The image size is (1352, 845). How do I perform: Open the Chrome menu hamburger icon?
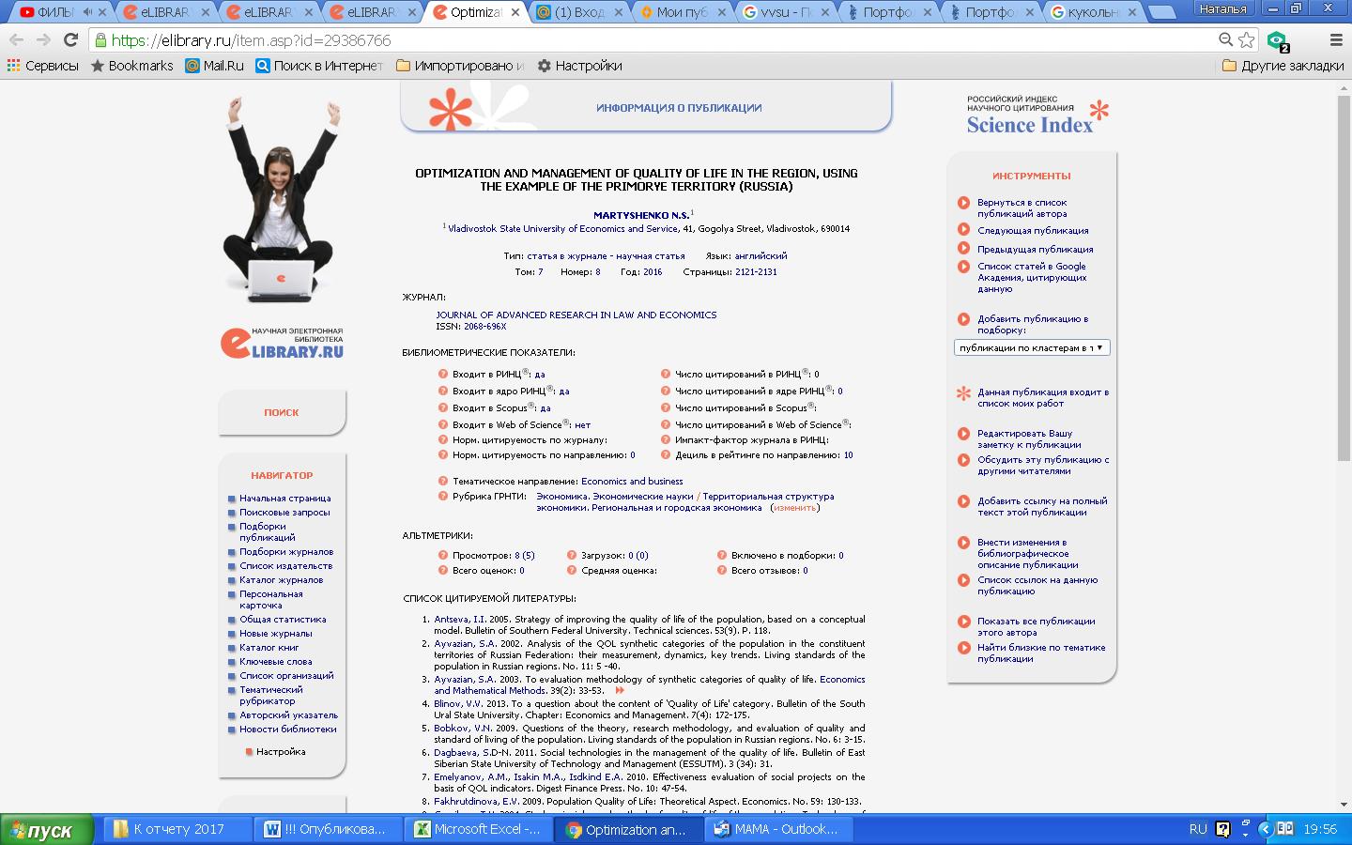tap(1336, 39)
